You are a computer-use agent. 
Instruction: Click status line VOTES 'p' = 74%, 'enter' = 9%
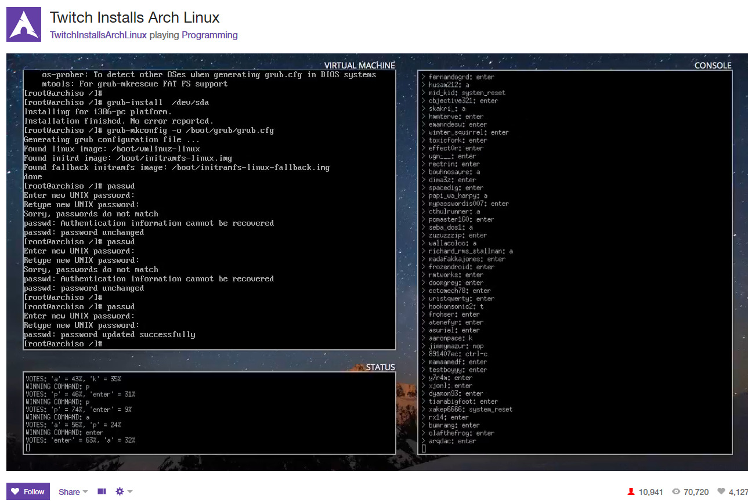click(79, 410)
